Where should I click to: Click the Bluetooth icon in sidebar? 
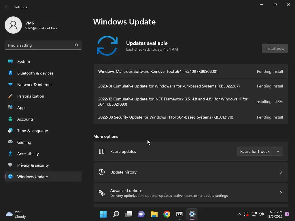pos(10,73)
